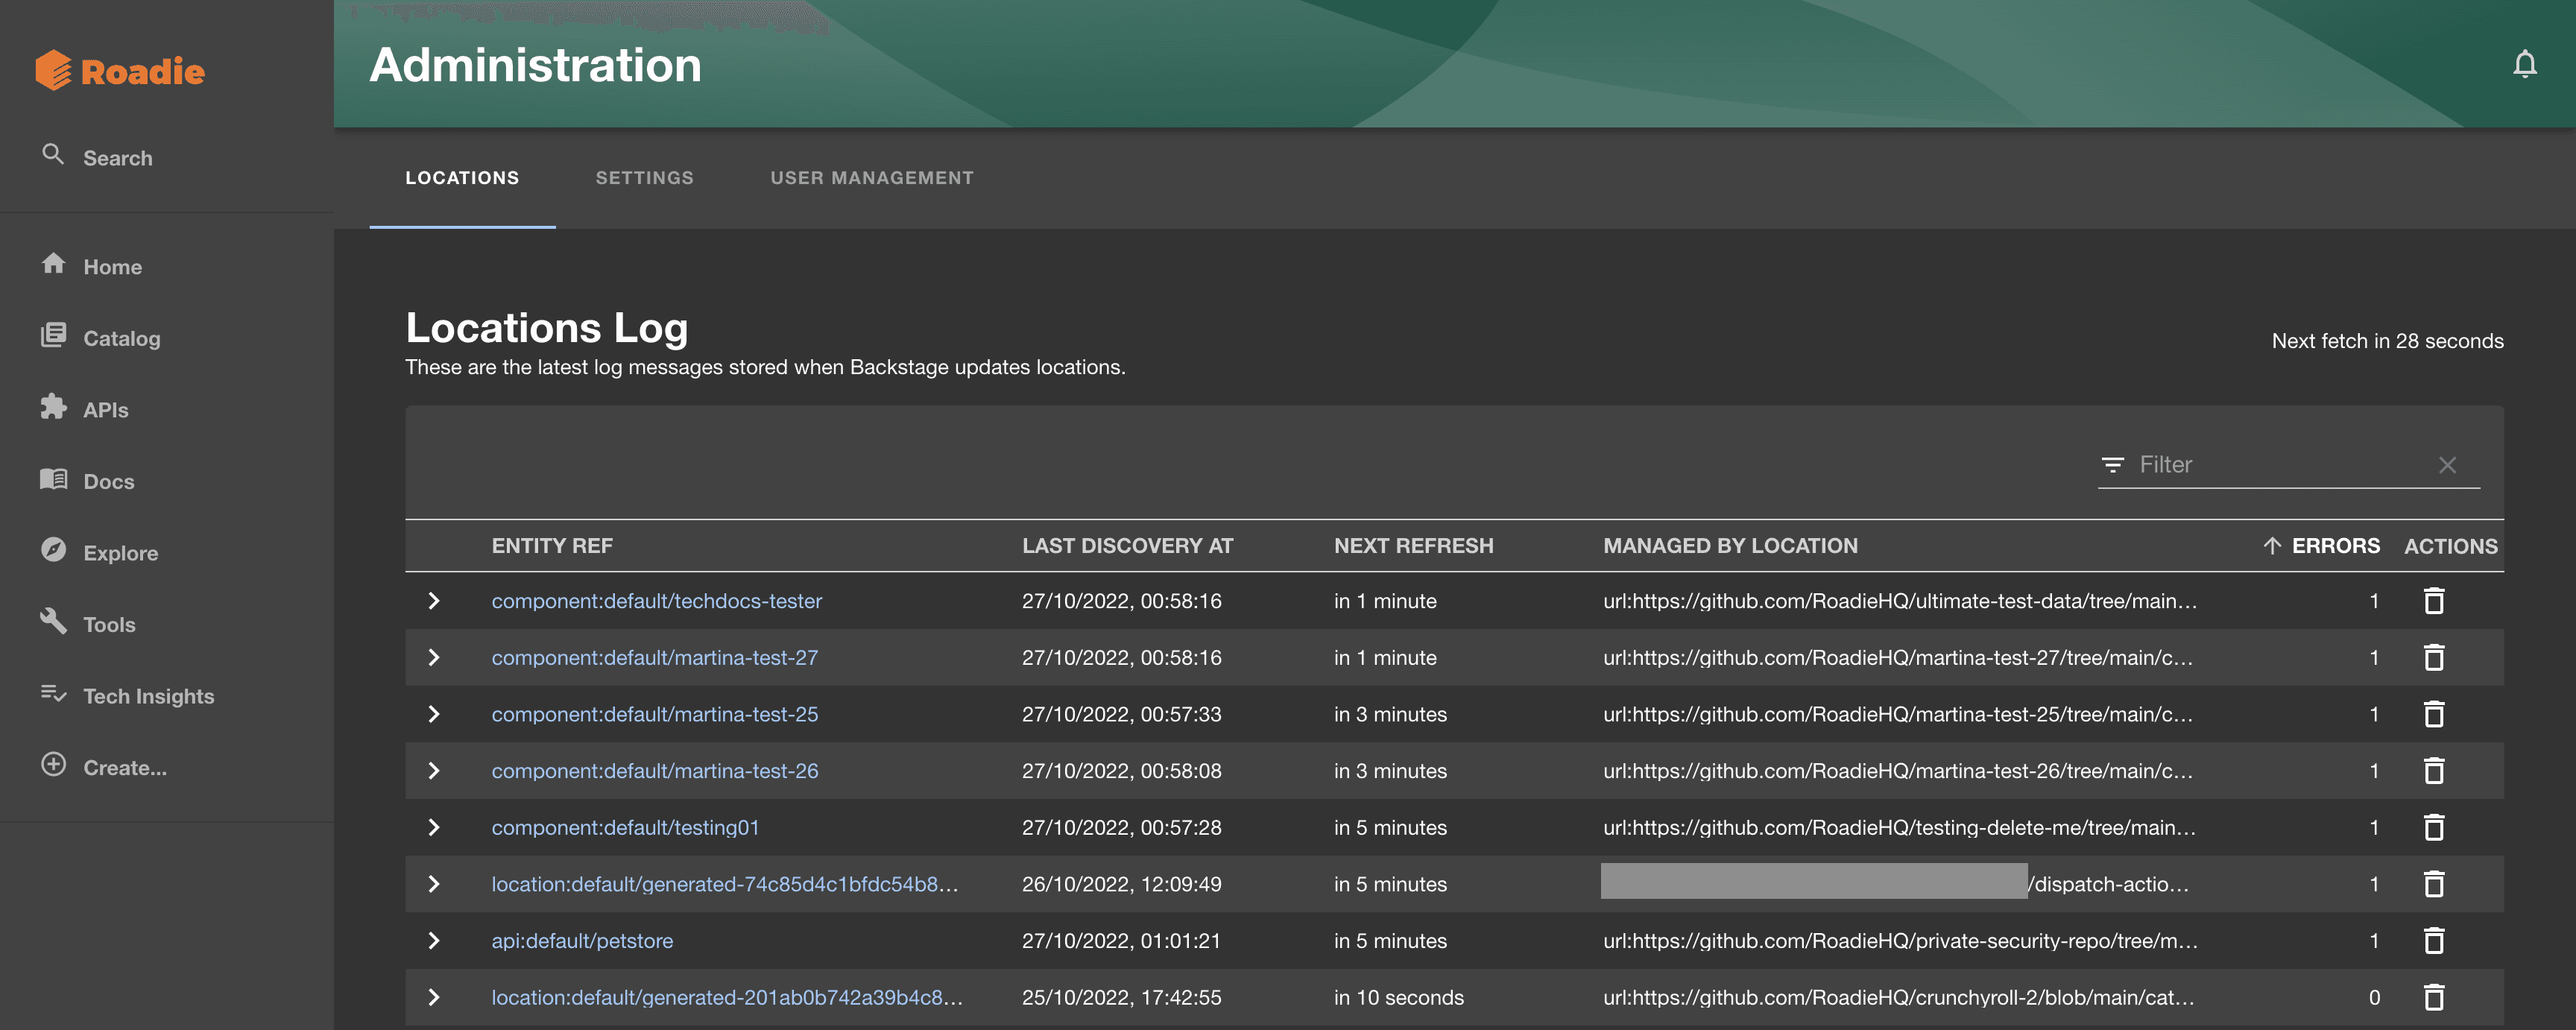Viewport: 2576px width, 1030px height.
Task: Open api:default/petstore link
Action: (582, 941)
